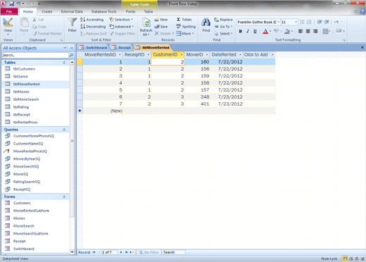Toggle Underline text formatting
The height and width of the screenshot is (262, 366).
coord(255,31)
